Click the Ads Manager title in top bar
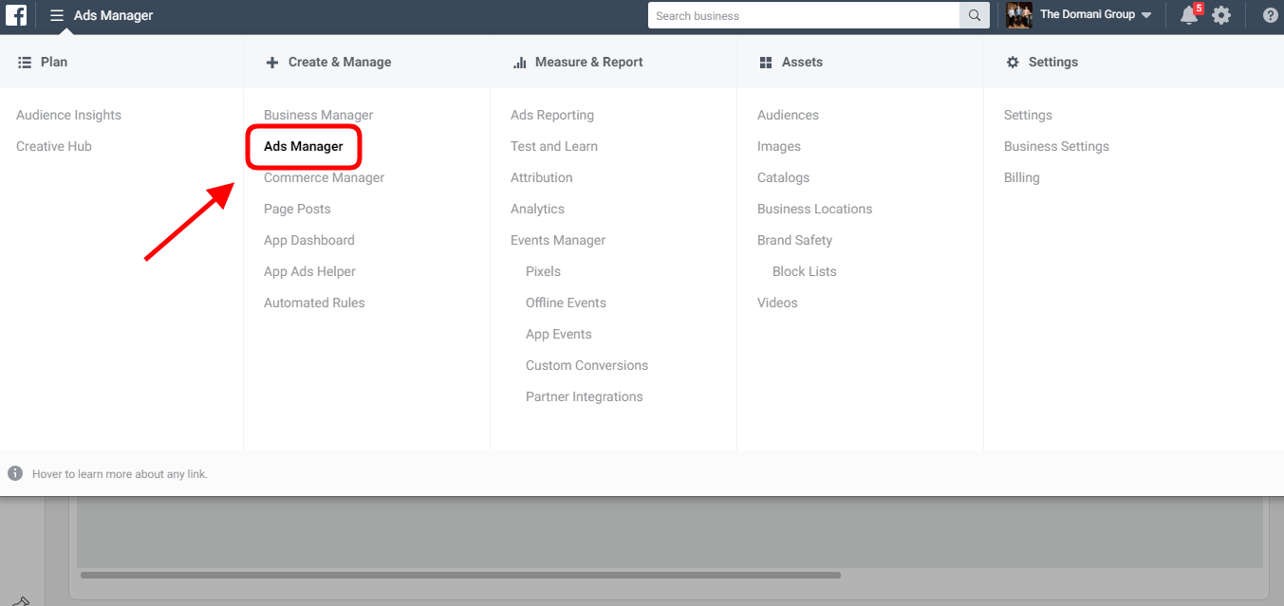Viewport: 1284px width, 606px height. [x=113, y=15]
